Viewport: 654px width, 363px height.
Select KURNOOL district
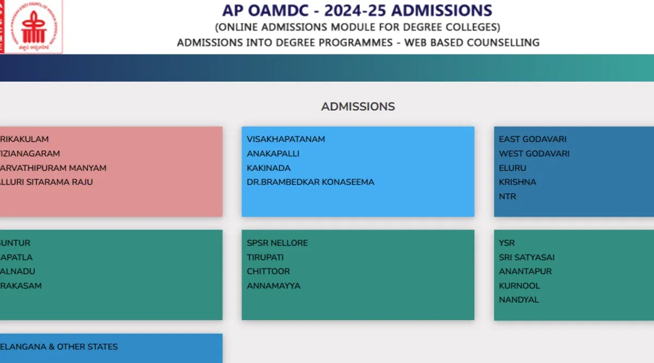pyautogui.click(x=519, y=286)
